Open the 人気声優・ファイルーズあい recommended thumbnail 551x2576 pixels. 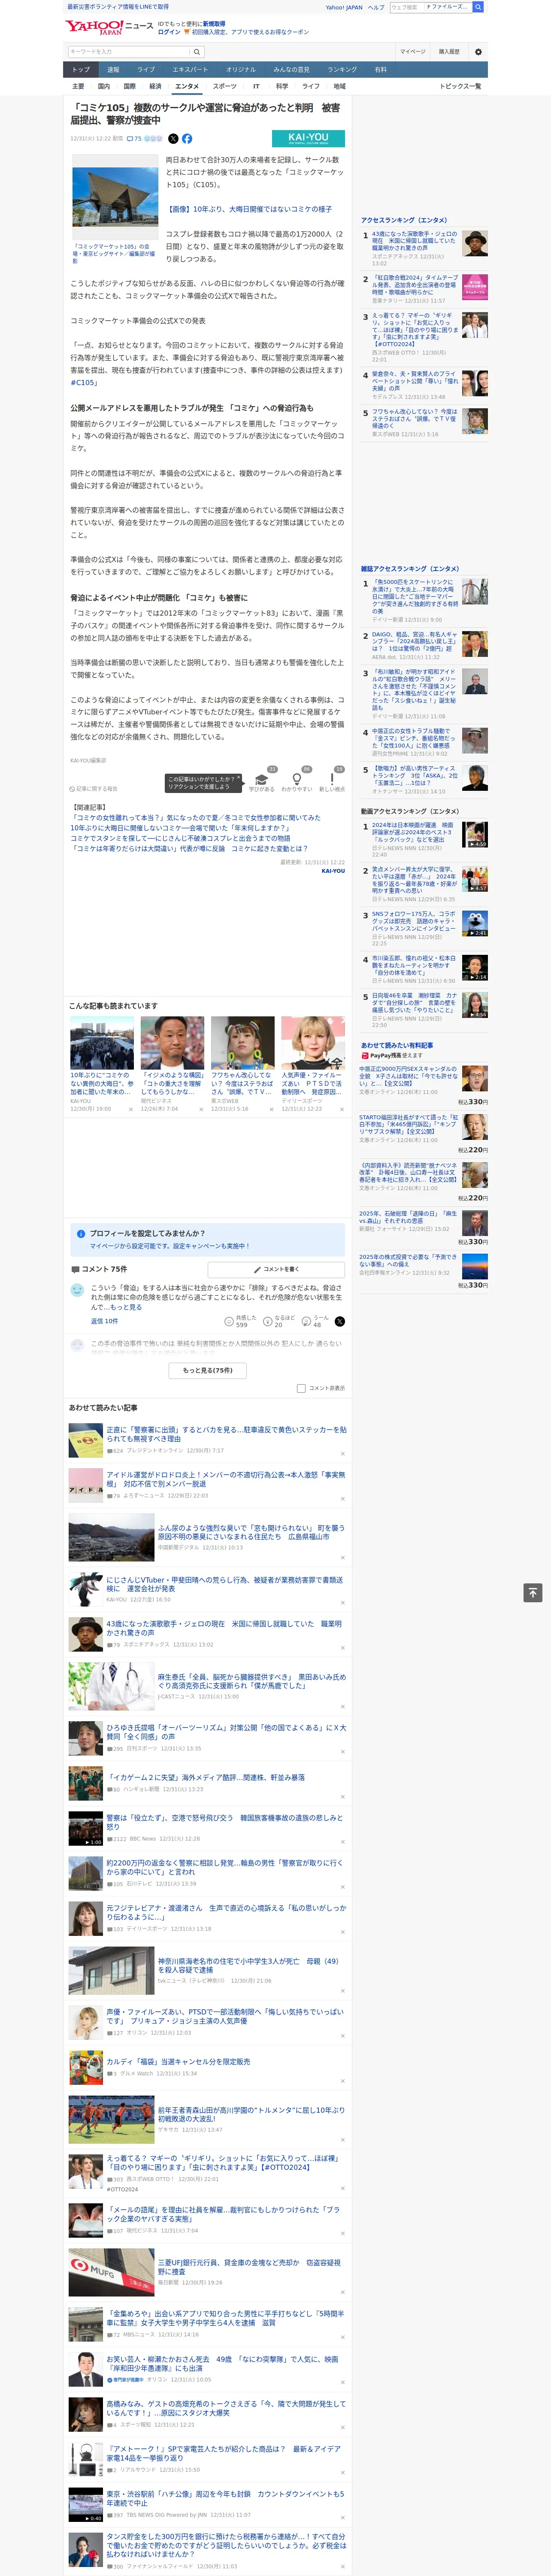(313, 1043)
